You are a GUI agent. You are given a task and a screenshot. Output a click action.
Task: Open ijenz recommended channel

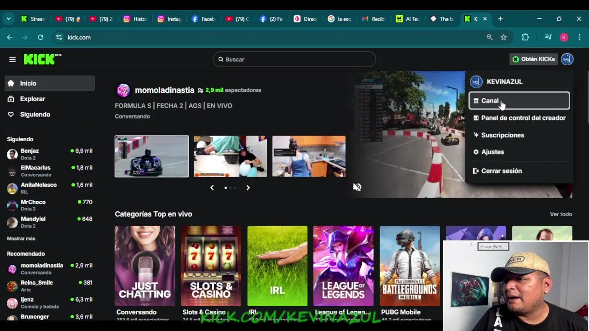point(50,303)
